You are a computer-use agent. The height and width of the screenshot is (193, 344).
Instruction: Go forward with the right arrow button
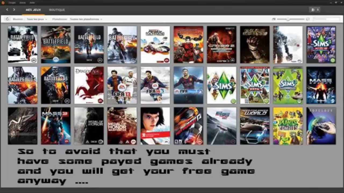click(x=14, y=10)
